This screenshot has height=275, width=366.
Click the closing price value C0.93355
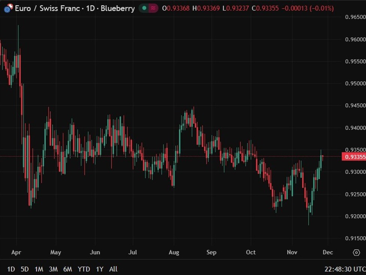tap(265, 8)
